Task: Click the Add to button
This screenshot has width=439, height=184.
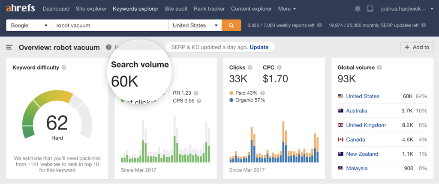Action: point(416,47)
